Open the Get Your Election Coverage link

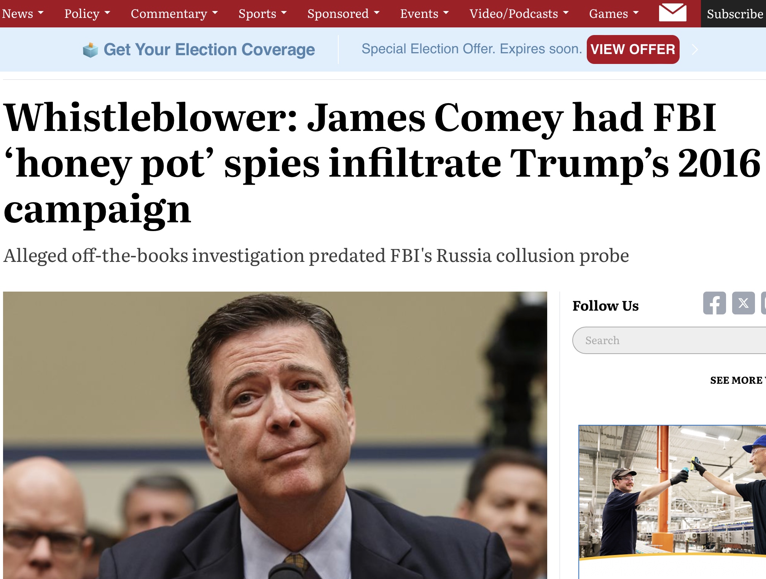pyautogui.click(x=209, y=50)
